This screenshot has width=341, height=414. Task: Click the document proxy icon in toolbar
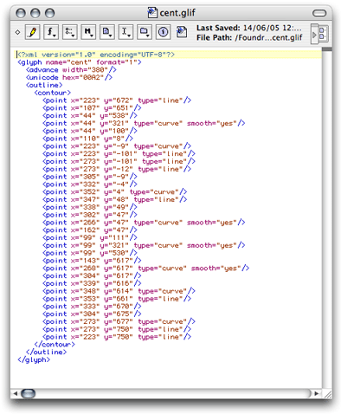[182, 32]
